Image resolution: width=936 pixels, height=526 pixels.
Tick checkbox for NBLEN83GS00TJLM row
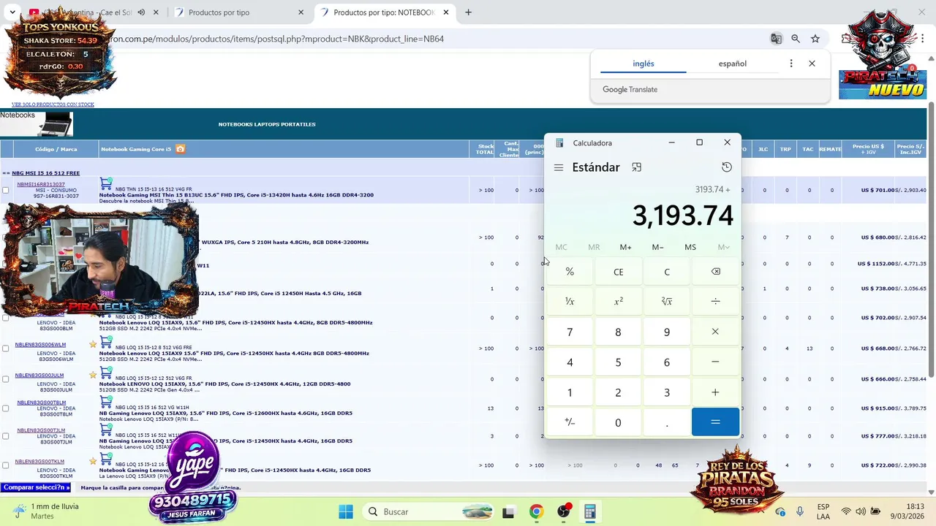click(6, 436)
